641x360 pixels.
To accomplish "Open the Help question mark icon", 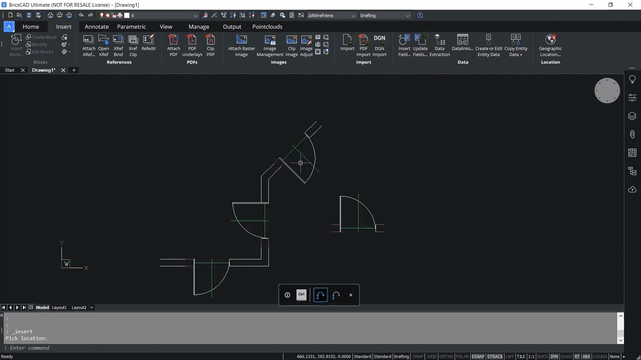I will click(x=420, y=15).
